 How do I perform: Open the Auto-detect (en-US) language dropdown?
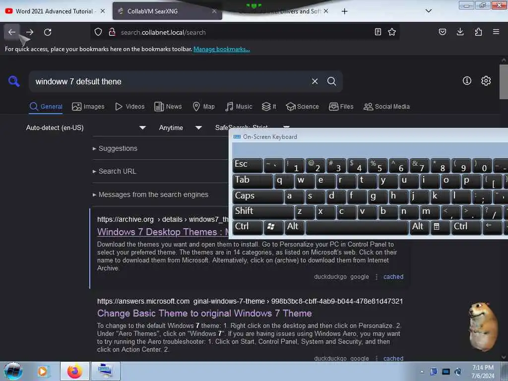(x=86, y=127)
